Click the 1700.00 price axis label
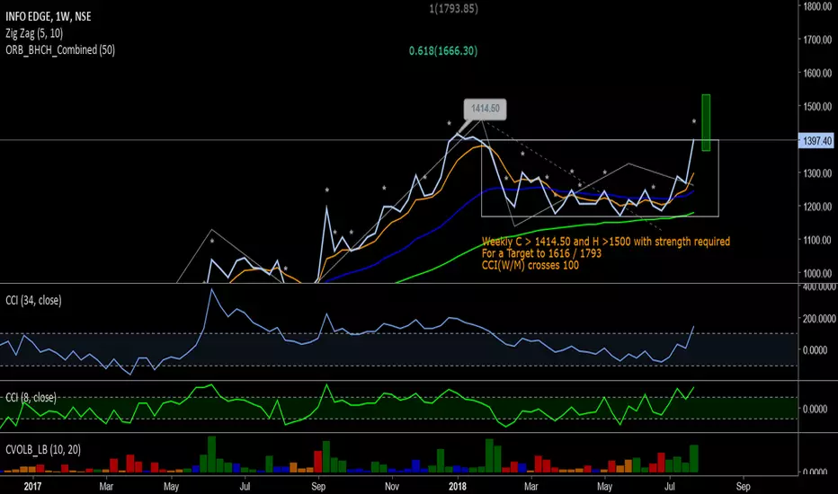 817,40
